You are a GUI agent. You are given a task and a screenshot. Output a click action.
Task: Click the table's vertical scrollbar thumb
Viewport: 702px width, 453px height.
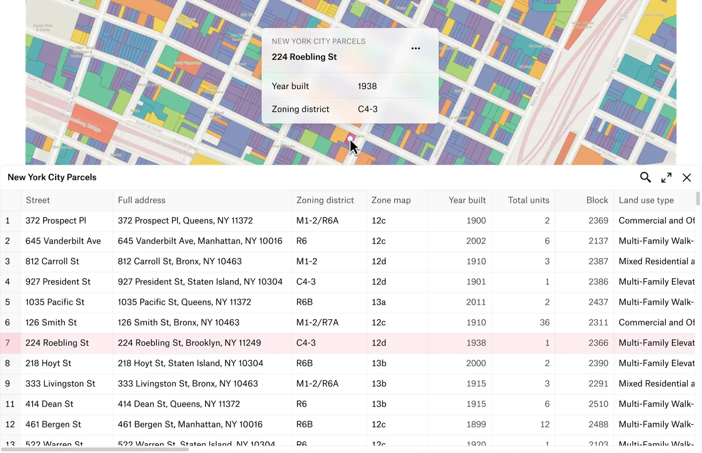[x=698, y=198]
